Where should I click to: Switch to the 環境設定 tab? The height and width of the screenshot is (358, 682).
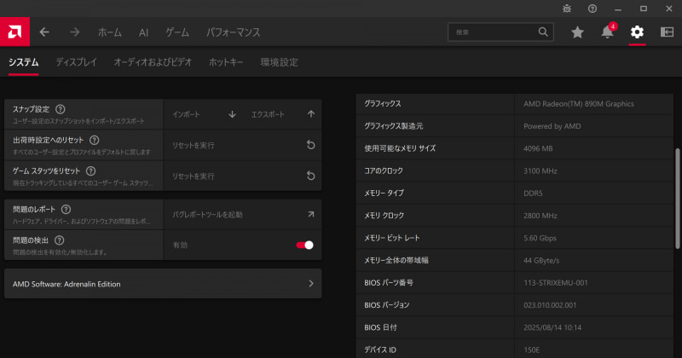coord(280,62)
